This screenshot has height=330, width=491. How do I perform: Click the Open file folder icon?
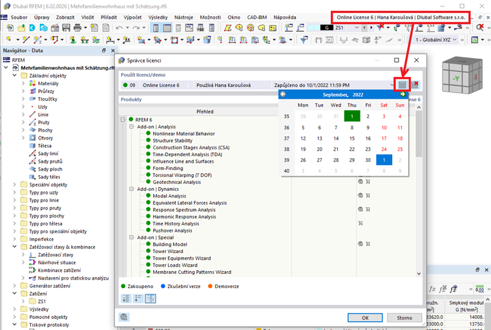point(21,28)
